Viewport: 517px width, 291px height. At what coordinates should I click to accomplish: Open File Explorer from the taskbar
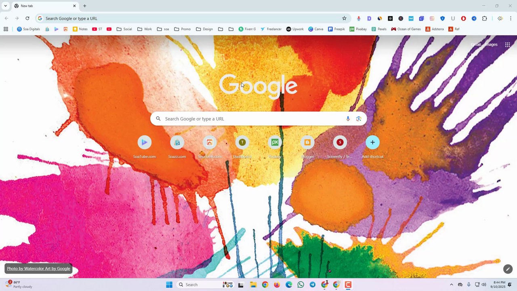(253, 285)
